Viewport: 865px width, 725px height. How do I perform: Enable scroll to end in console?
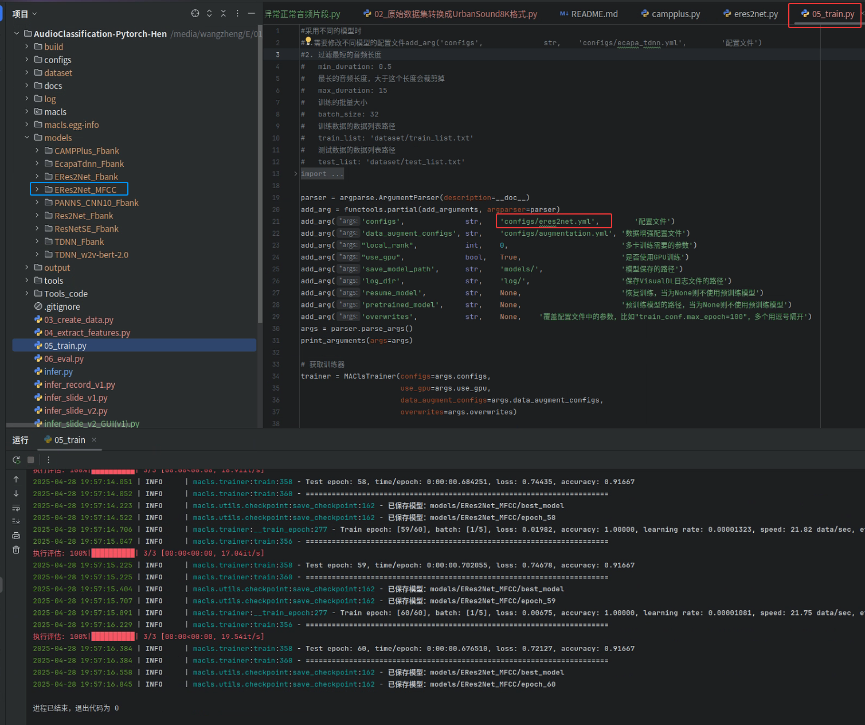[17, 521]
